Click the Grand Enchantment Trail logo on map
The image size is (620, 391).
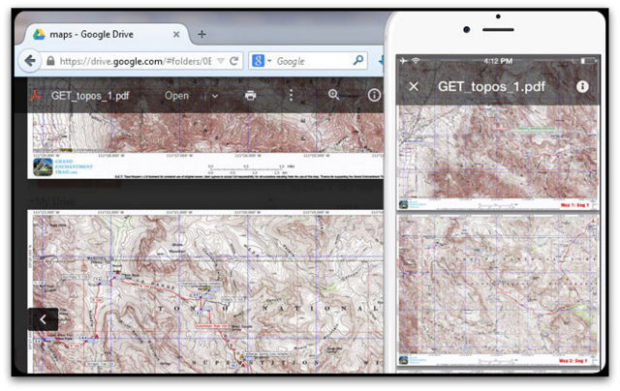pyautogui.click(x=43, y=167)
